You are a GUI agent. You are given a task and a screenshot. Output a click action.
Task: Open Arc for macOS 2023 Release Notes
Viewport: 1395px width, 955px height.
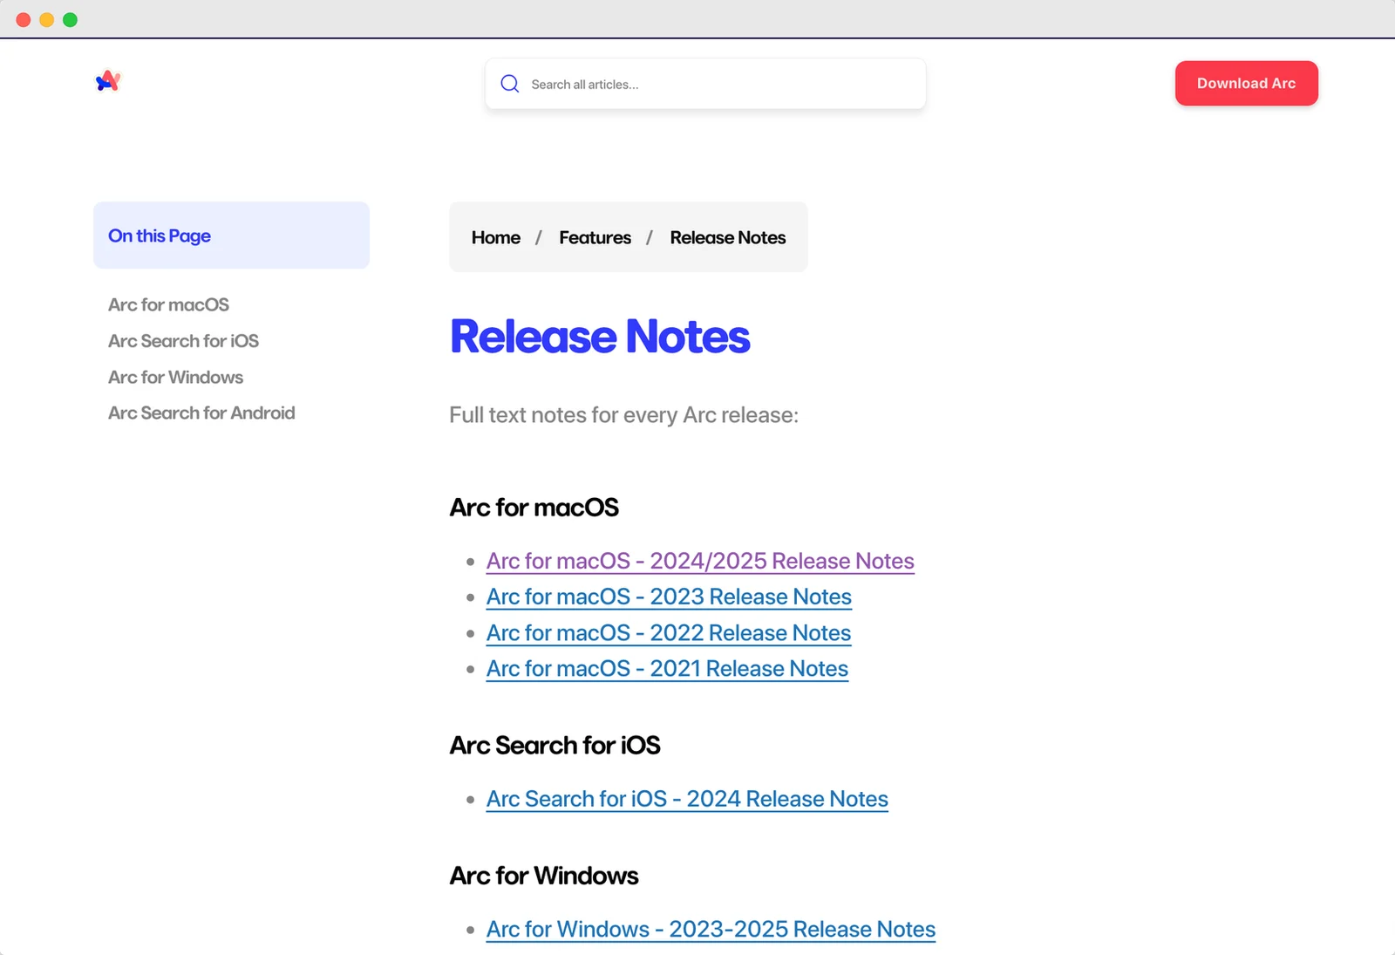pyautogui.click(x=669, y=597)
